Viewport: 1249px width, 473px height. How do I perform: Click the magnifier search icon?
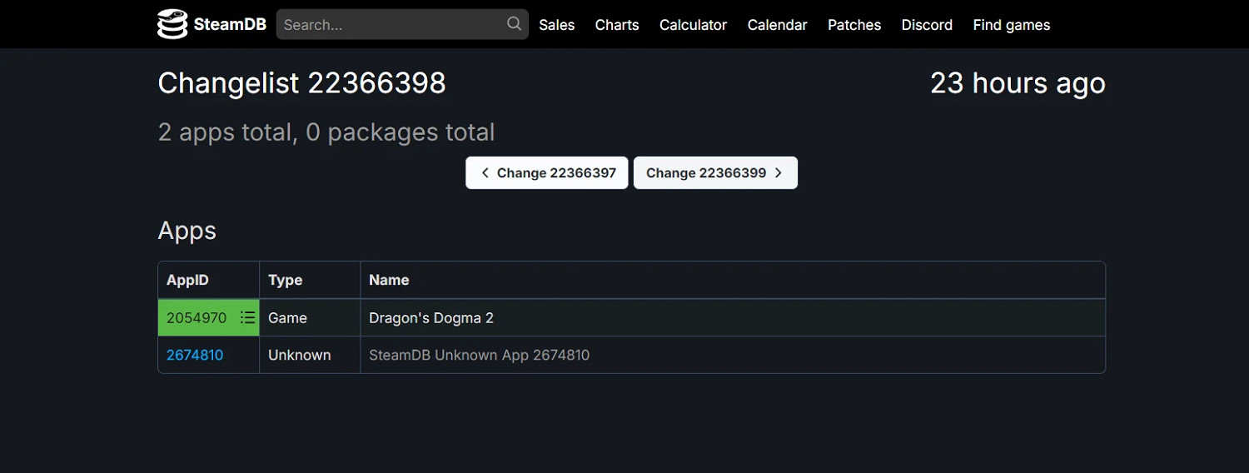[515, 24]
